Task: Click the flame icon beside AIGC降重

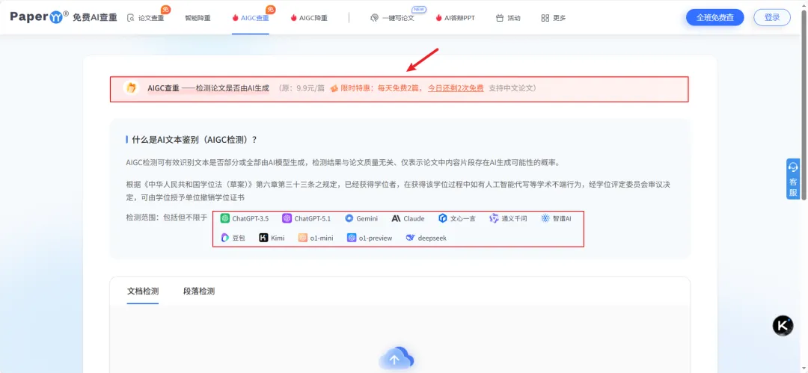Action: (x=294, y=18)
